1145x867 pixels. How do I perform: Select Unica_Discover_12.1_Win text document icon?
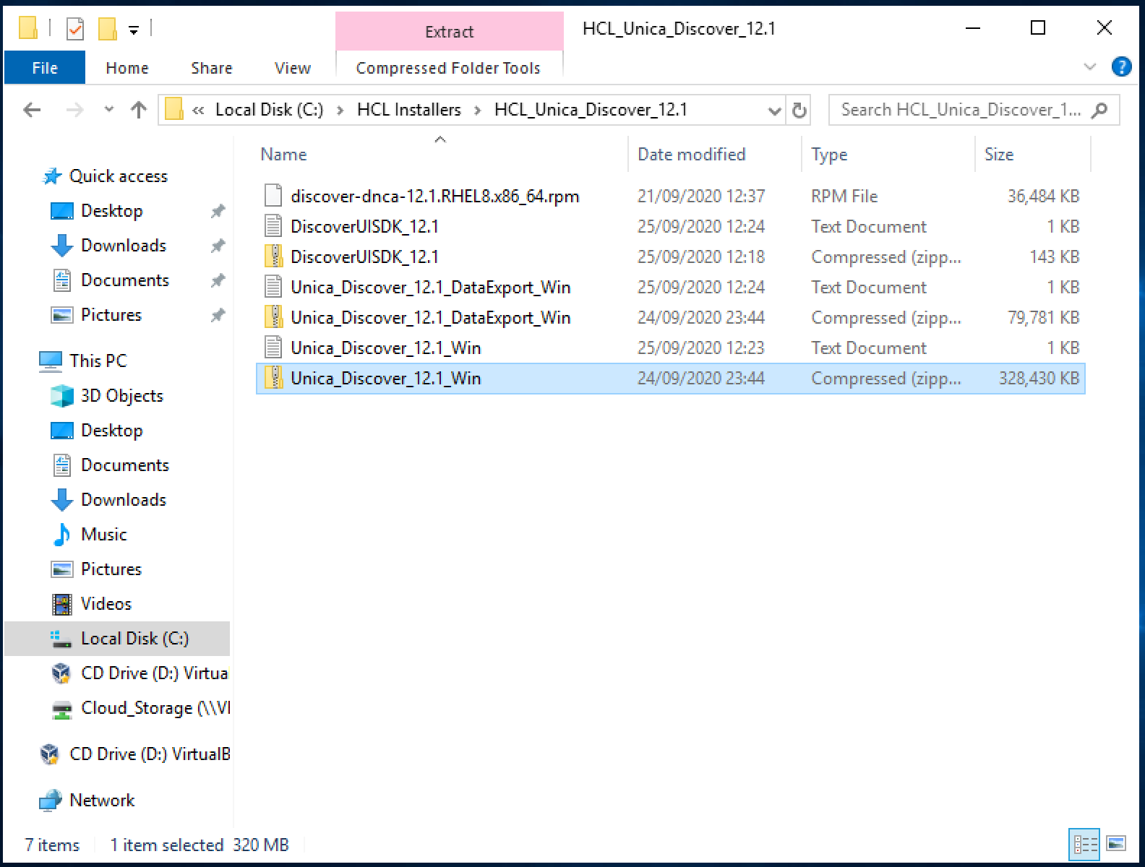(x=273, y=348)
